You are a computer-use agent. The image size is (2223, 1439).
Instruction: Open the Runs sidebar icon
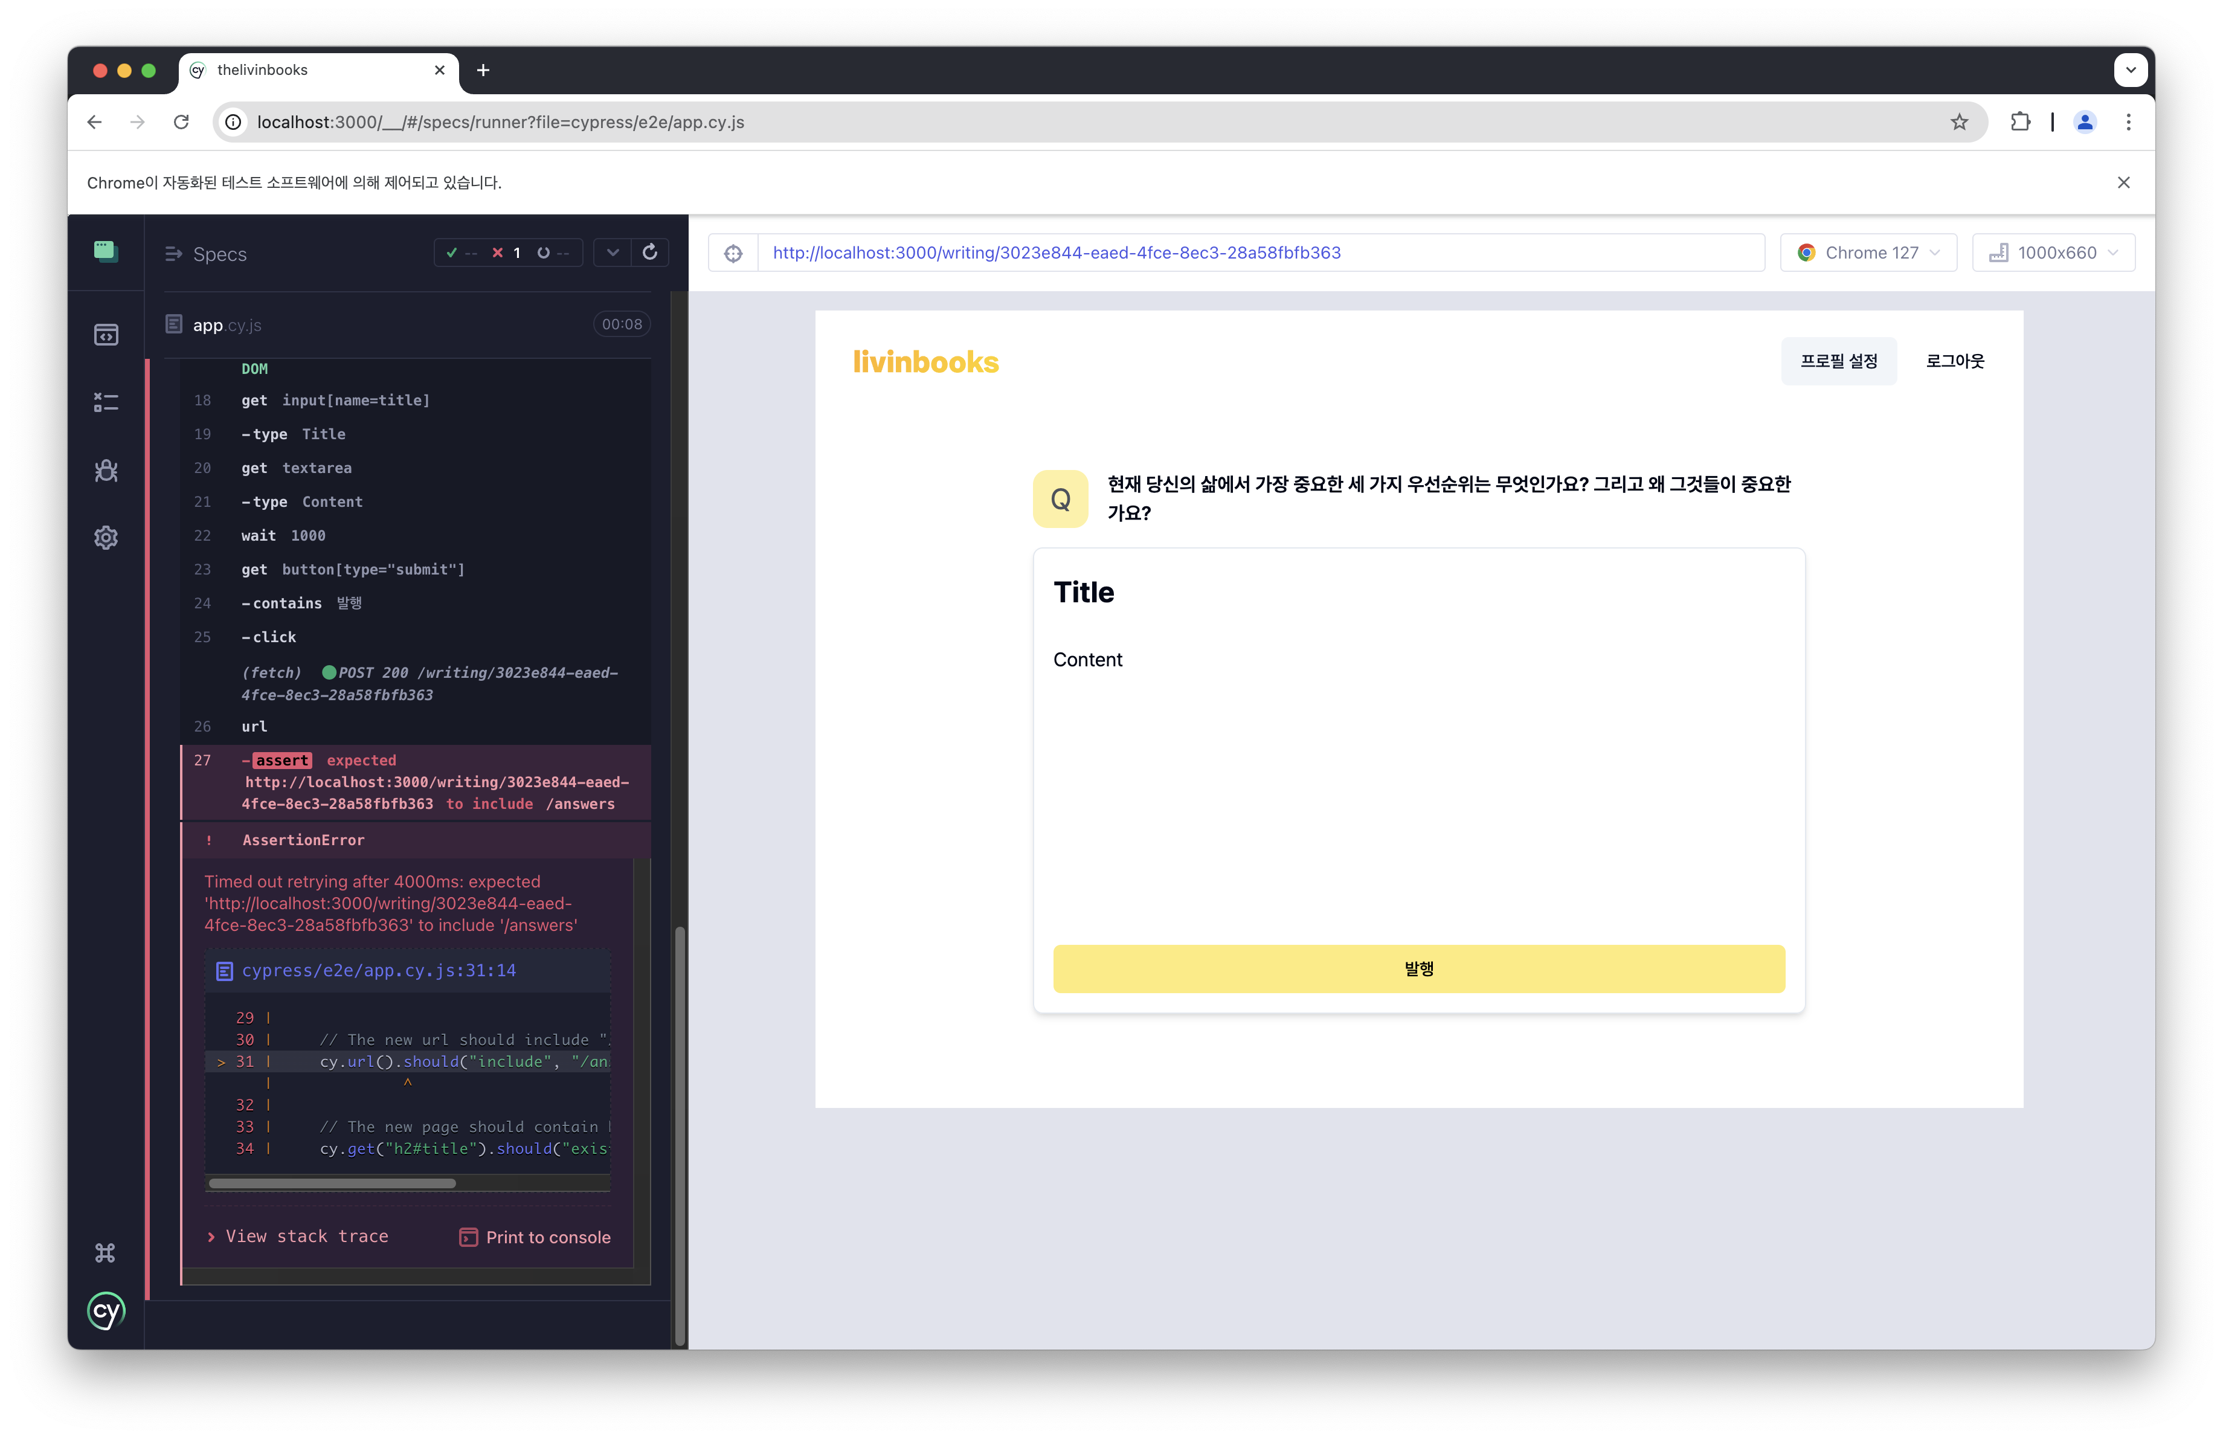click(106, 402)
